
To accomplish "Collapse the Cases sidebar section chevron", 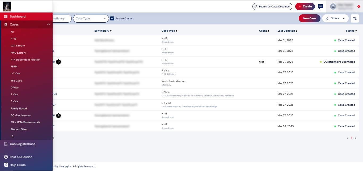I will click(x=48, y=24).
